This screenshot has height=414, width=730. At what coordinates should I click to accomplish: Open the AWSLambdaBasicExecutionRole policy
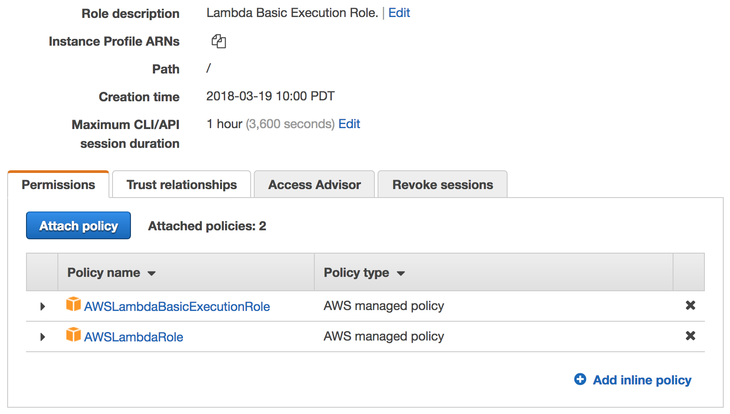coord(178,306)
